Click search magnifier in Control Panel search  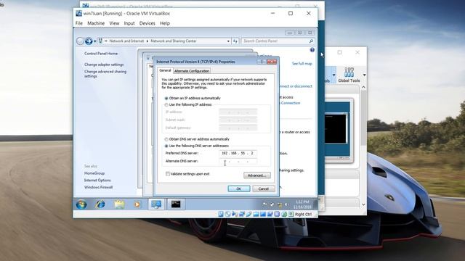coord(311,41)
